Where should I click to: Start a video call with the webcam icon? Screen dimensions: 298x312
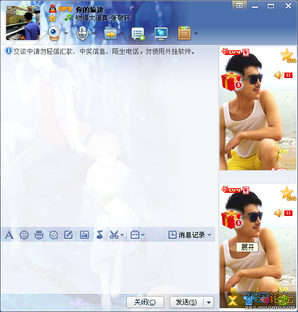[x=54, y=33]
